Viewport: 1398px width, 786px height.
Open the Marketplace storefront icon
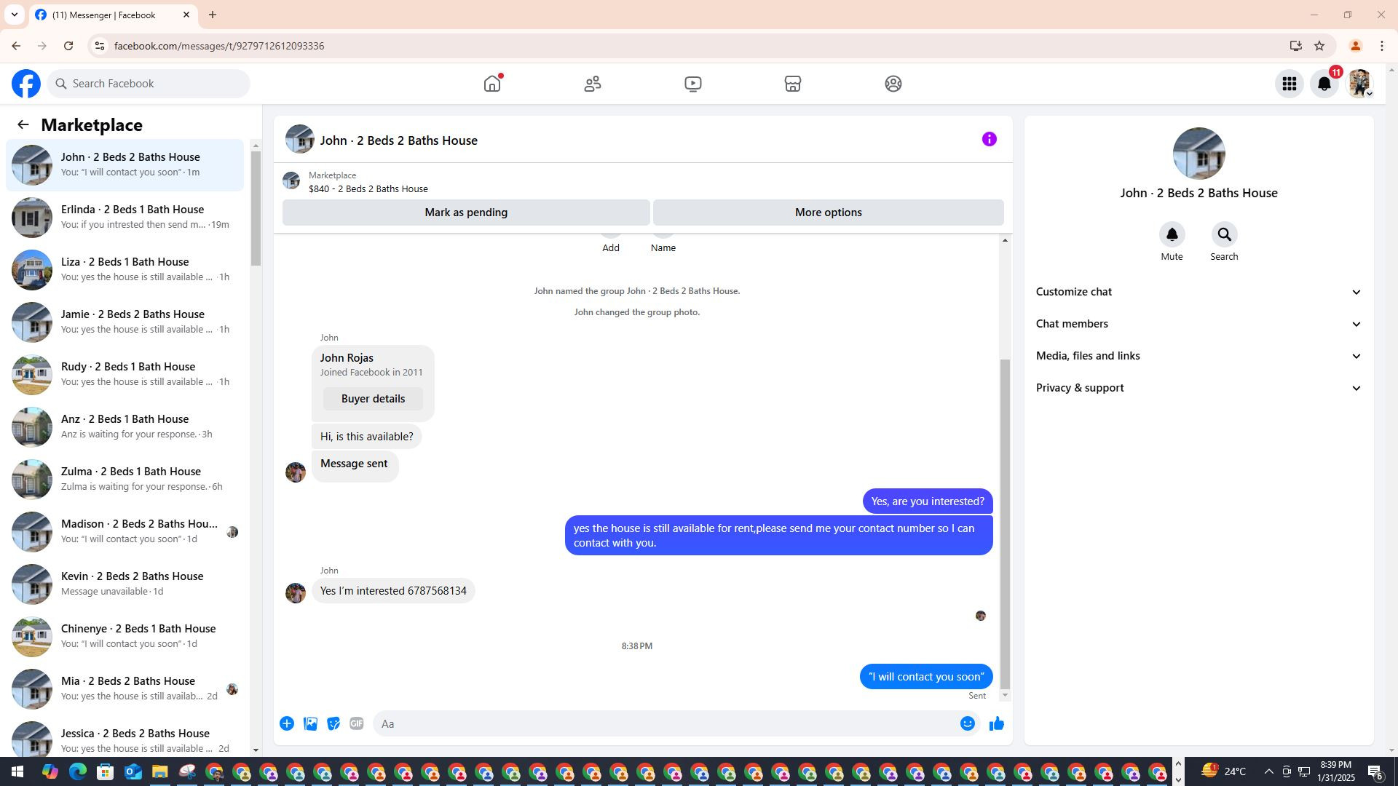coord(793,84)
